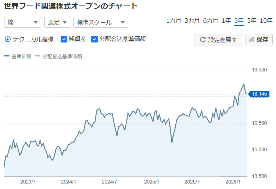Switch to the 1カ月 period
This screenshot has height=189, width=276.
point(173,21)
